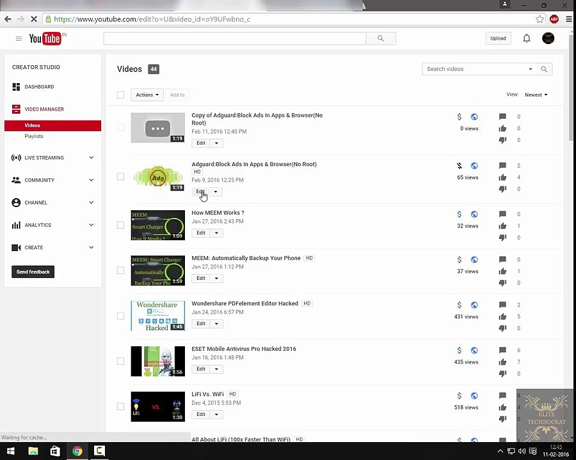This screenshot has height=460, width=576.
Task: Expand the Channel section
Action: click(91, 203)
